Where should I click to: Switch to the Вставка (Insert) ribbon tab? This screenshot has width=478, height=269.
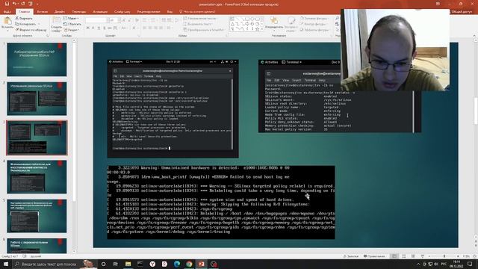[43, 12]
